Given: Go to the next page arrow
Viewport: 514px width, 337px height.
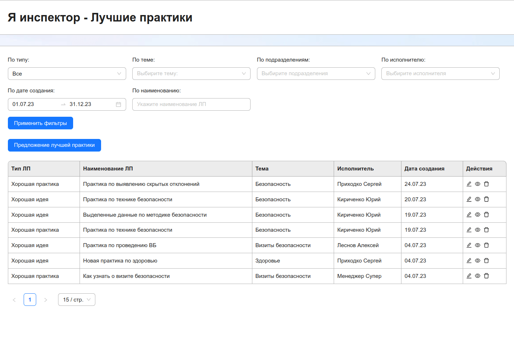Looking at the screenshot, I should pyautogui.click(x=46, y=300).
